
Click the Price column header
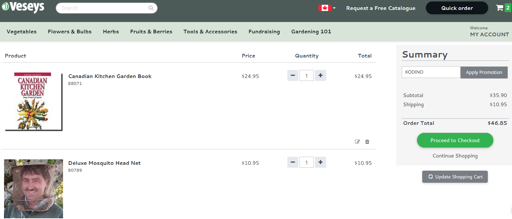pyautogui.click(x=248, y=56)
